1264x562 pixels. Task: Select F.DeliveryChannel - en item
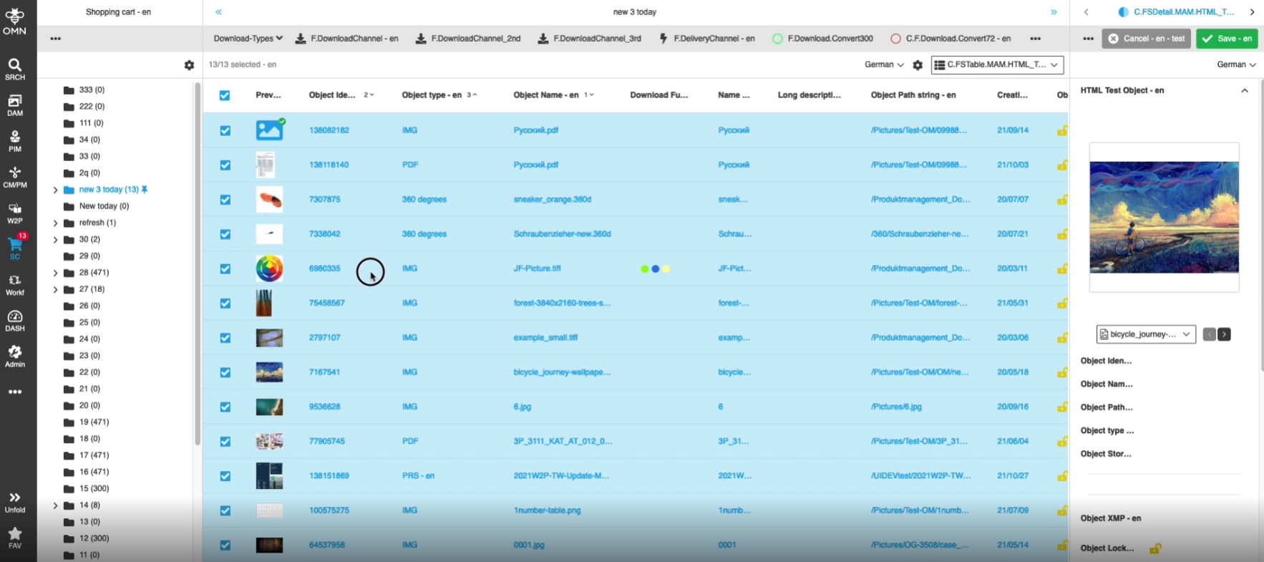pos(706,39)
